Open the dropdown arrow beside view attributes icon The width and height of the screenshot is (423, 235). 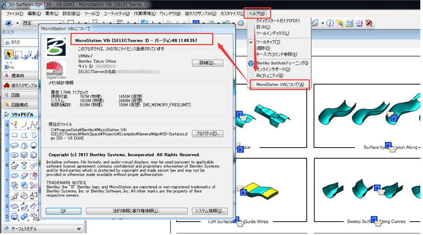coord(17,23)
